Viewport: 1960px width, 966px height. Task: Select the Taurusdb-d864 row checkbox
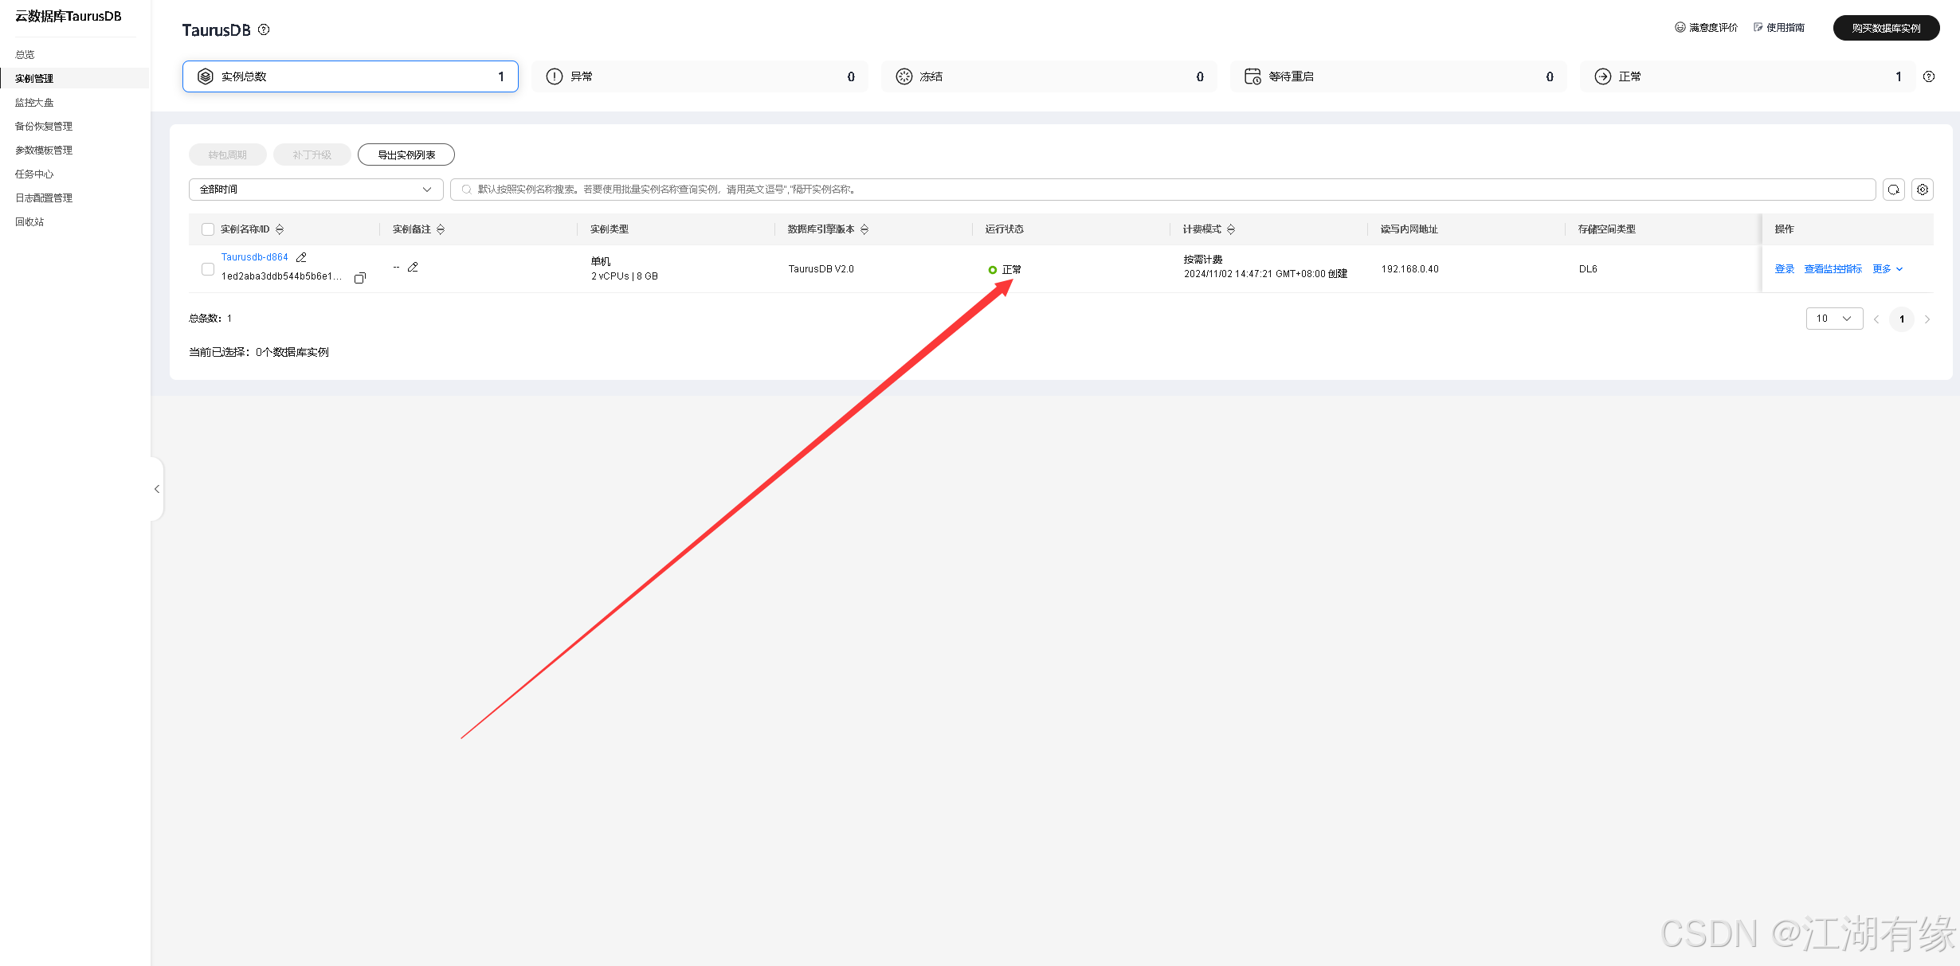click(x=208, y=269)
